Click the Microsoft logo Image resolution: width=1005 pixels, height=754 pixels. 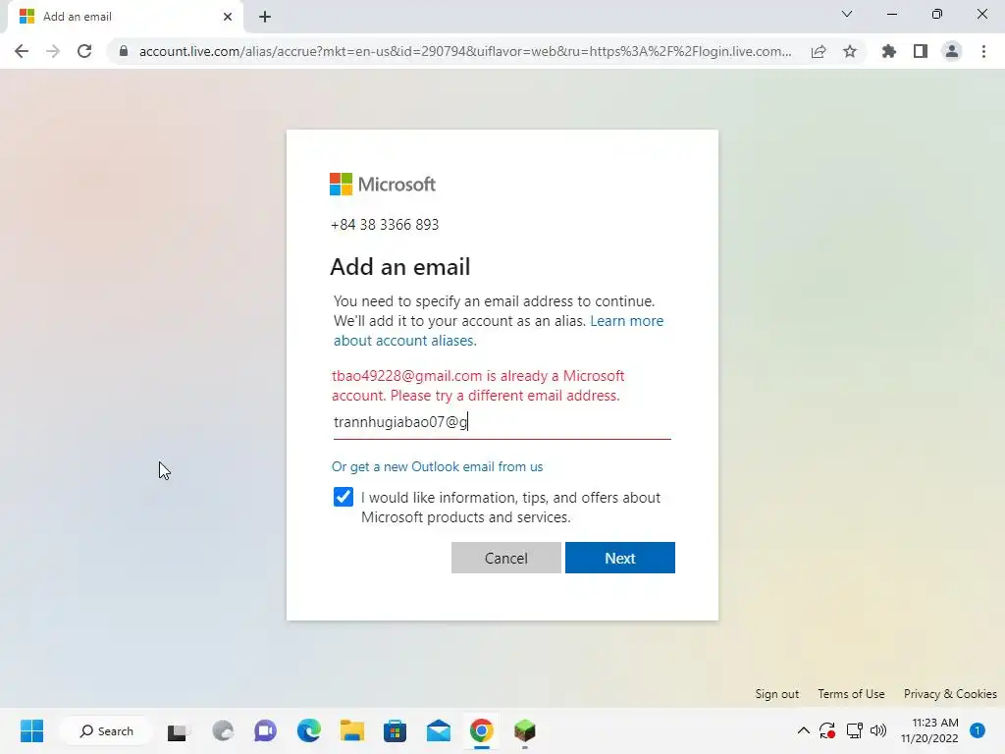point(383,184)
